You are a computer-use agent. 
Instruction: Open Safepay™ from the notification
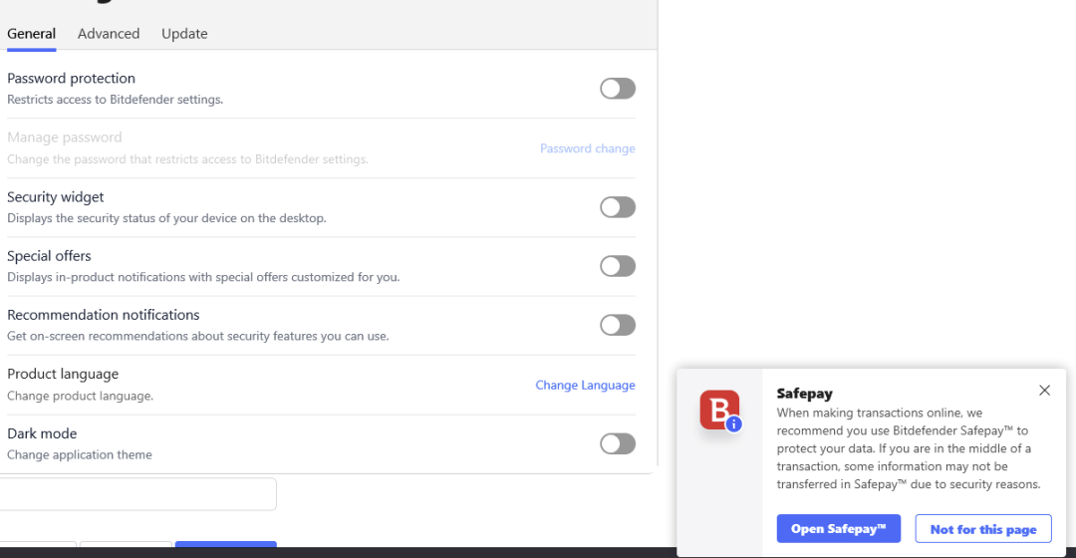click(839, 528)
